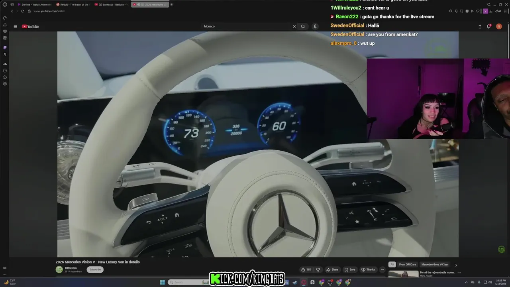Open sidebar settings gear icon
The height and width of the screenshot is (287, 510).
[5, 84]
